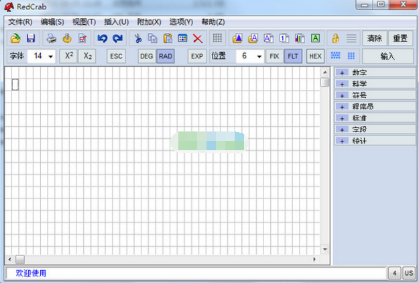
Task: Open the 文件(R) menu
Action: pyautogui.click(x=20, y=22)
